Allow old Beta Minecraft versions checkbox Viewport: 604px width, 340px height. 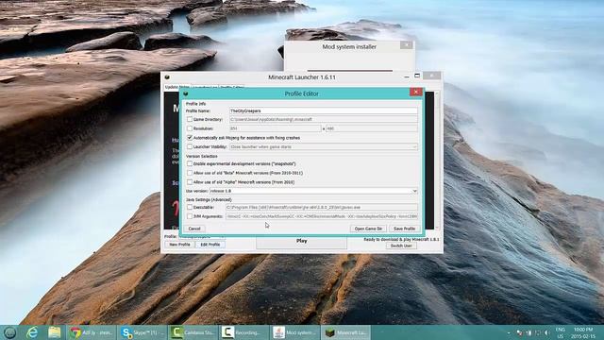190,173
